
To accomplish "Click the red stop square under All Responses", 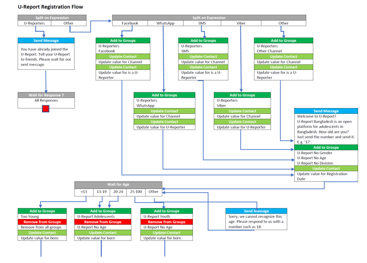I will (x=46, y=109).
